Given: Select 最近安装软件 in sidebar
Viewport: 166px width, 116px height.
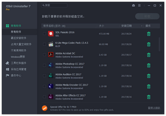Looking at the screenshot, I should pyautogui.click(x=19, y=38).
